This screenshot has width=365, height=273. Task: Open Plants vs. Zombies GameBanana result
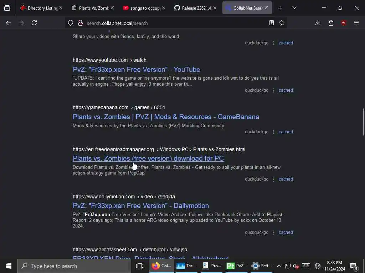[x=166, y=117]
